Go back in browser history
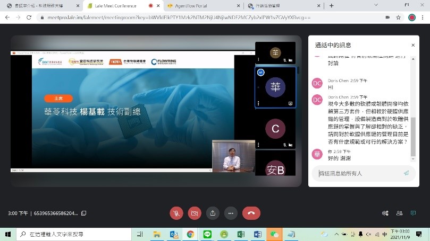This screenshot has height=241, width=430. click(7, 17)
